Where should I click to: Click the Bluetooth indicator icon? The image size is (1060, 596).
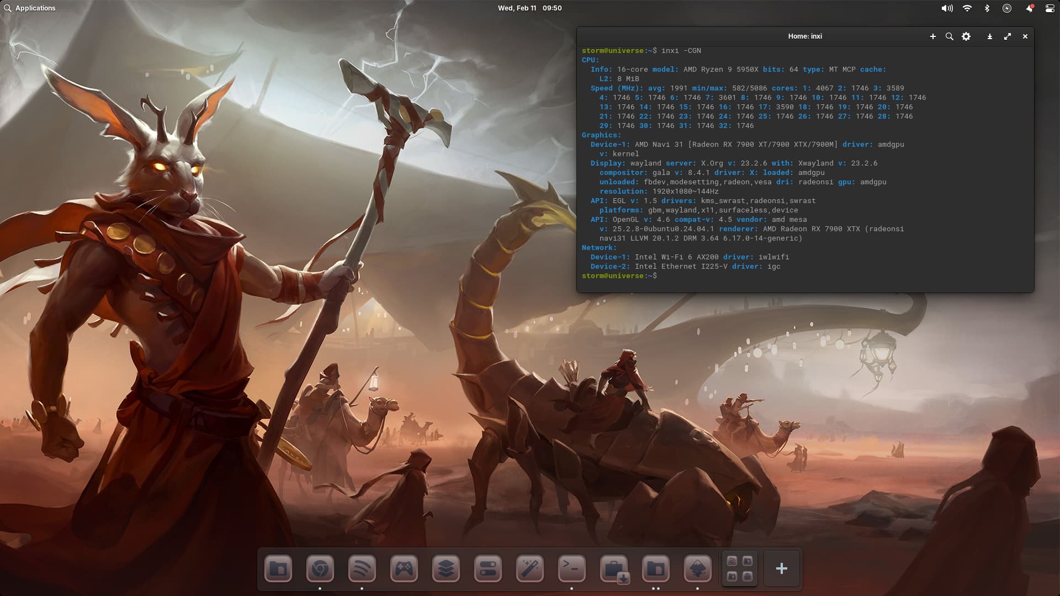[987, 8]
